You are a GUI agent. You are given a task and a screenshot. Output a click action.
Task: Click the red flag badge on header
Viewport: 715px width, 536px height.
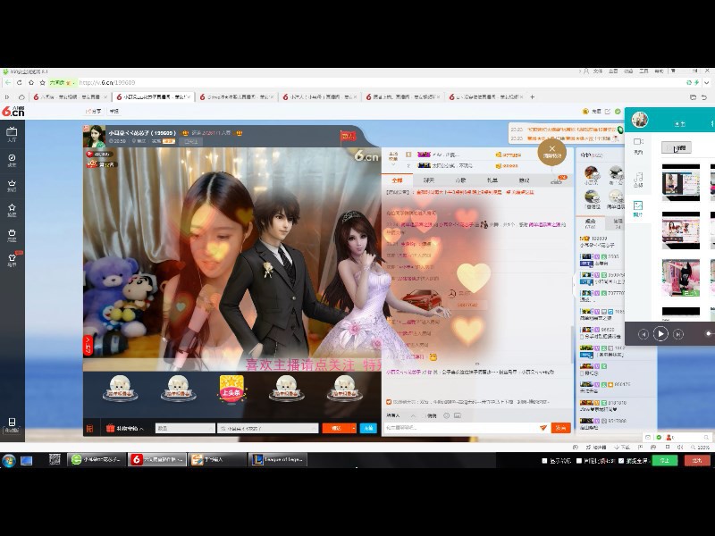point(348,136)
